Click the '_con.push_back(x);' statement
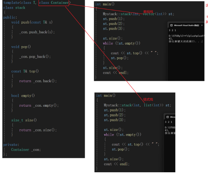Image resolution: width=208 pixels, height=178 pixels. pos(37,32)
